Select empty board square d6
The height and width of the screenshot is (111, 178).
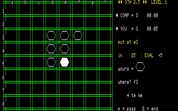(51, 75)
